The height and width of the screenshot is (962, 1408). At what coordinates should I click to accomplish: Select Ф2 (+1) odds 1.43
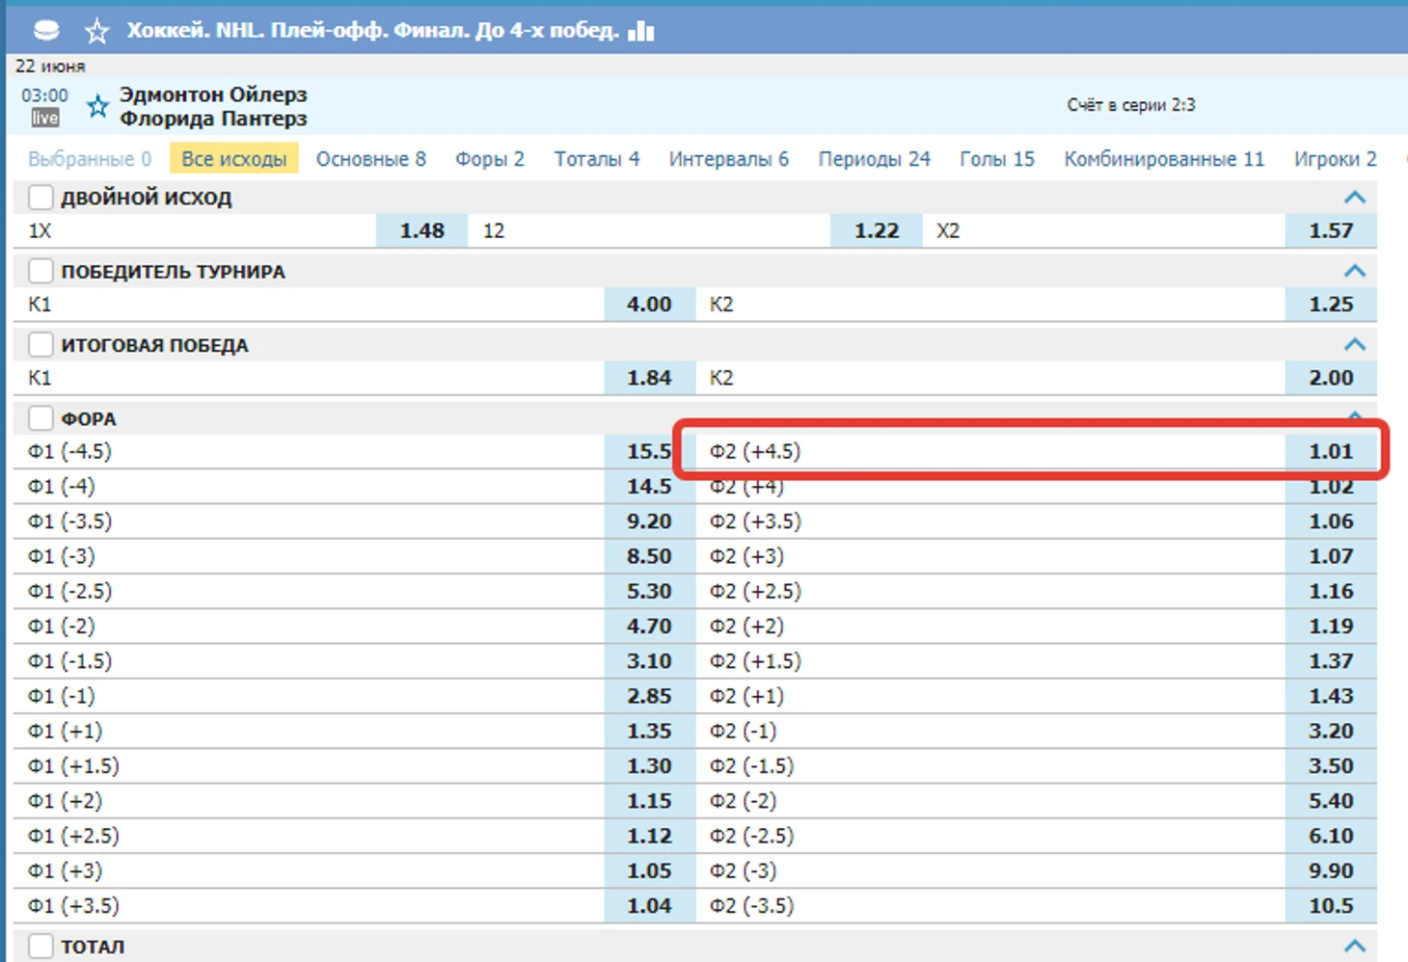click(x=1331, y=696)
